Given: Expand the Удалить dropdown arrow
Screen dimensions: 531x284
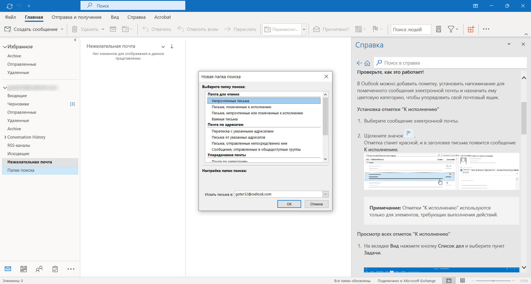Looking at the screenshot, I should pyautogui.click(x=103, y=29).
